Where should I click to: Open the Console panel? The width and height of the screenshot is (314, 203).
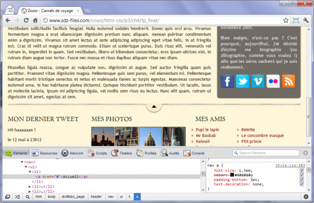click(194, 153)
